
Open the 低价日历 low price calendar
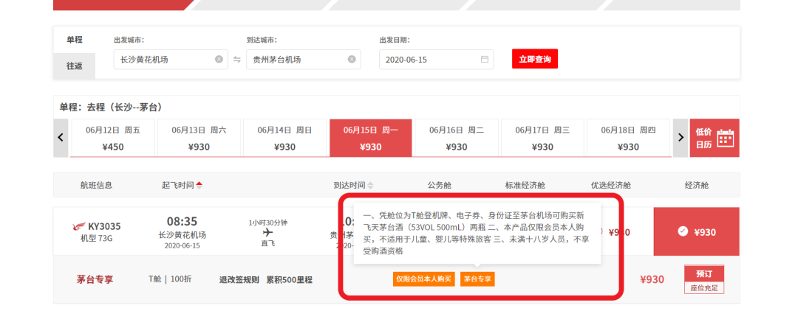click(x=715, y=138)
